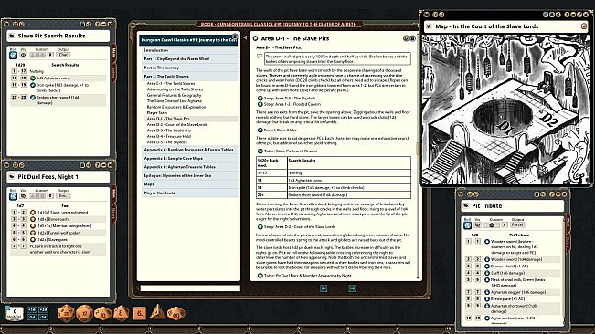This screenshot has height=334, width=595.
Task: Open Output Parcel dropdown in Pit Tribute
Action: click(x=517, y=224)
